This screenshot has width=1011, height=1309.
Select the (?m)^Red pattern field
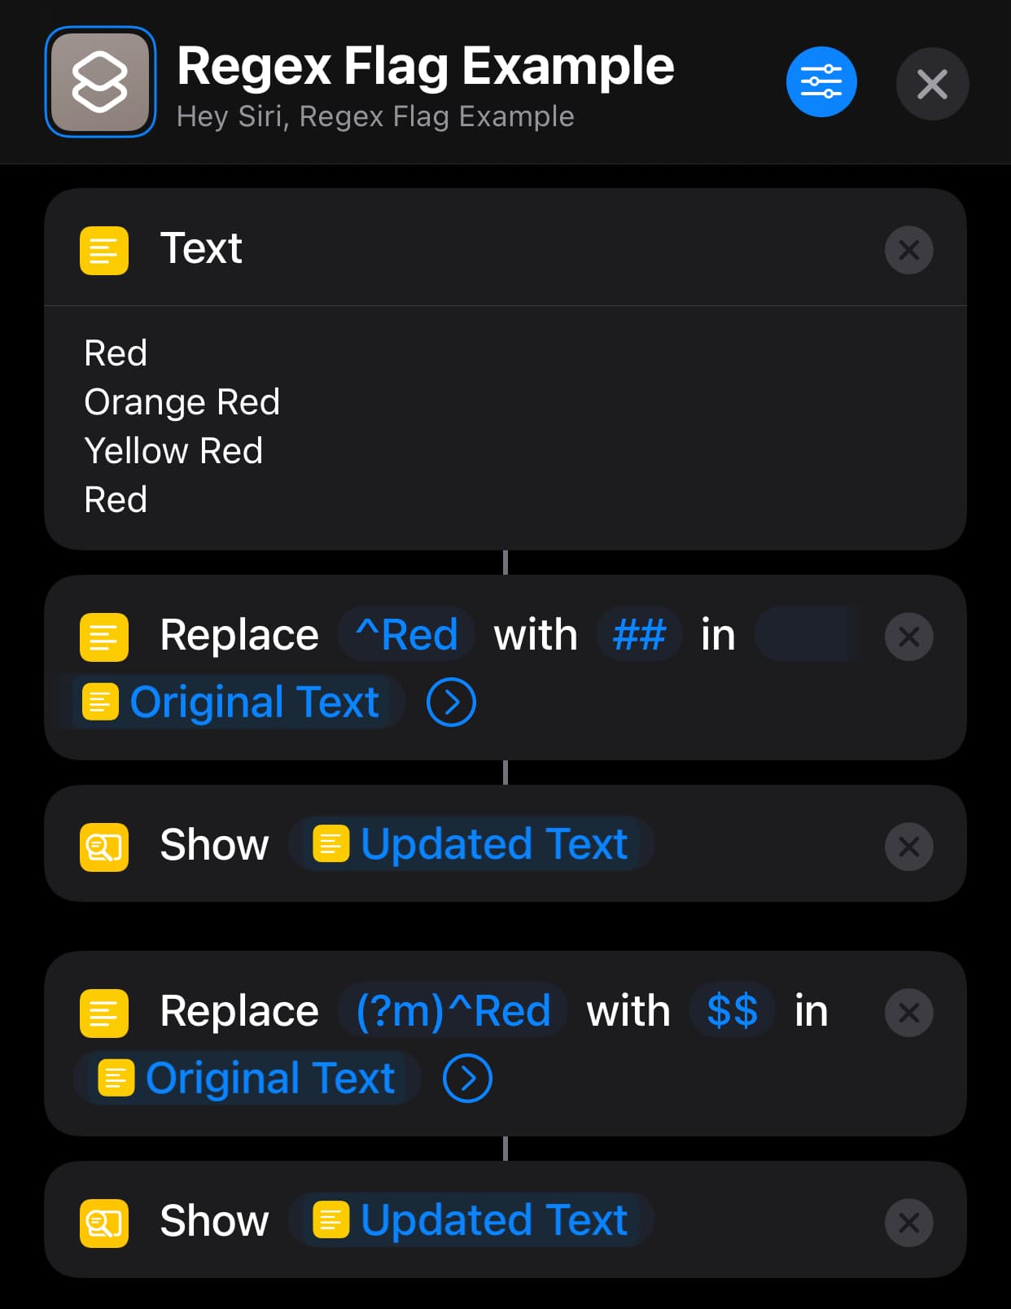[453, 1011]
